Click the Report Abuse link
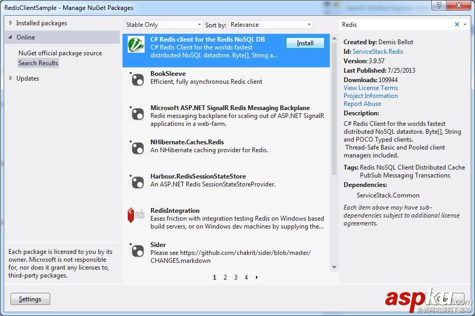The width and height of the screenshot is (475, 316). coord(362,104)
